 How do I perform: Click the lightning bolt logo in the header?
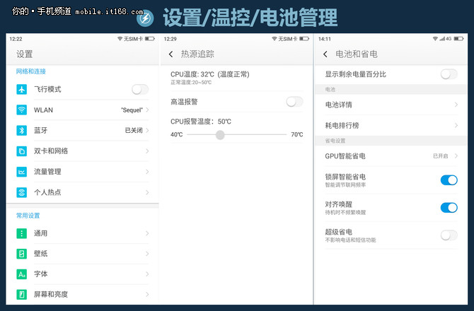tap(145, 18)
